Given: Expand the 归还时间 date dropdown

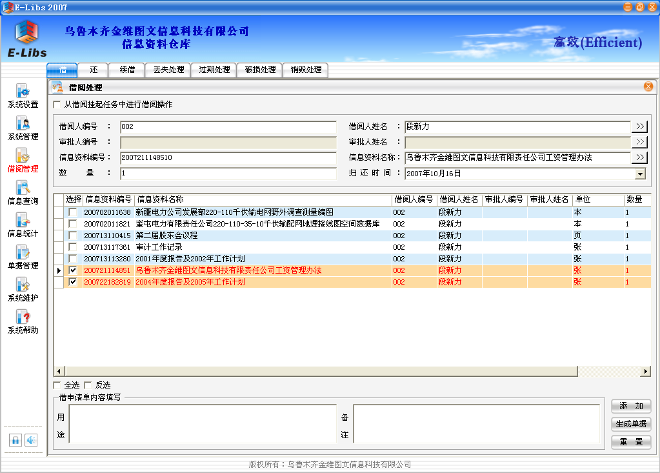Looking at the screenshot, I should (640, 174).
